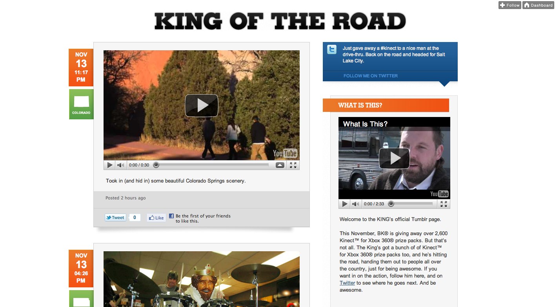Open the Colorado video pop-up menu arrow
The height and width of the screenshot is (307, 555).
pyautogui.click(x=280, y=165)
